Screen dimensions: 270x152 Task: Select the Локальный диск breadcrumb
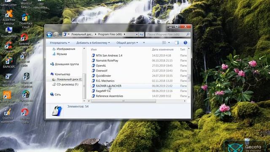point(82,35)
